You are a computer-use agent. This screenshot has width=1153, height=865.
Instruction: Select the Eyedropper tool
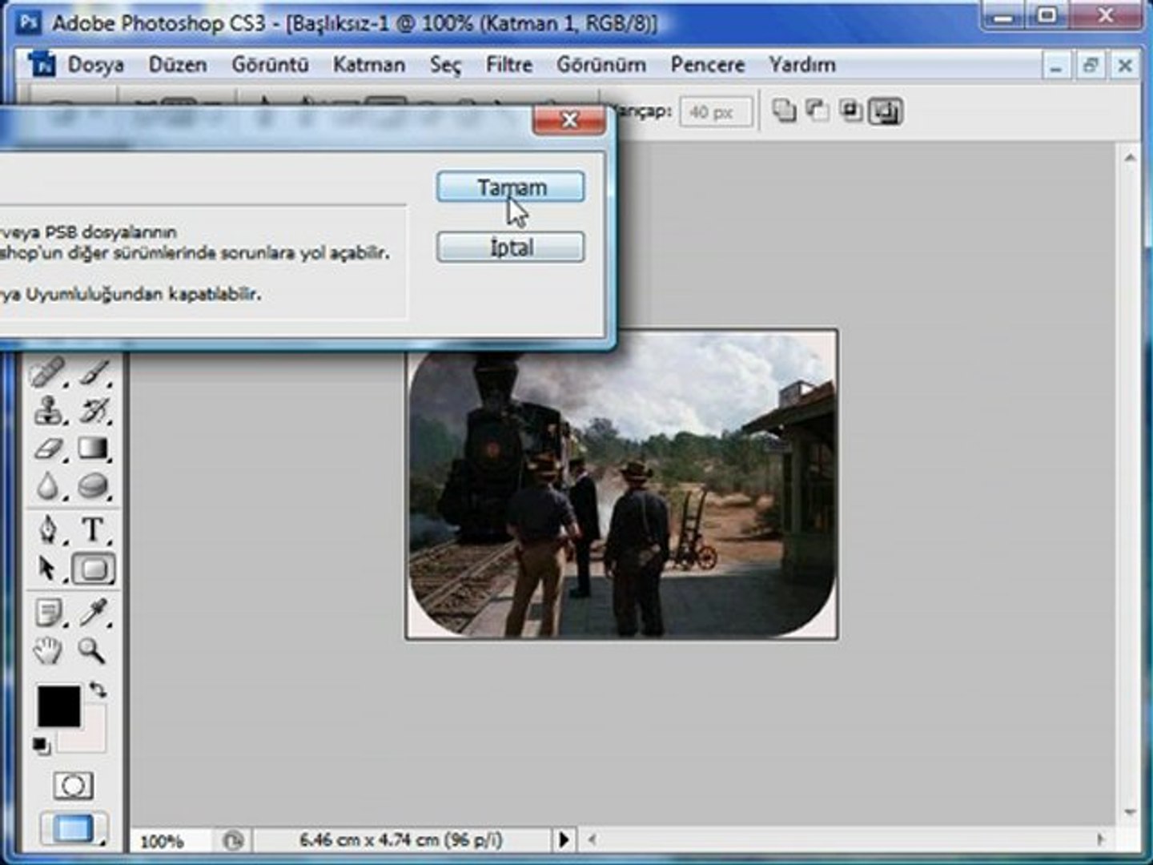[x=94, y=613]
